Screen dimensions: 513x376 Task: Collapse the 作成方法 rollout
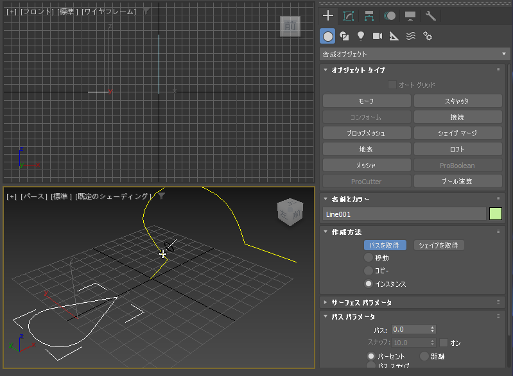pyautogui.click(x=326, y=232)
